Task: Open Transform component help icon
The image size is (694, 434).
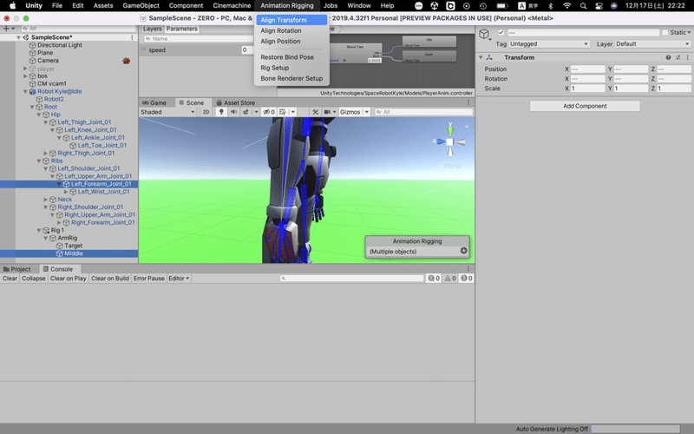Action: coord(668,57)
